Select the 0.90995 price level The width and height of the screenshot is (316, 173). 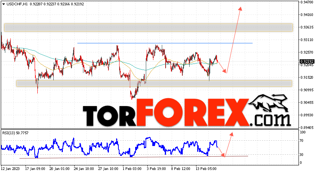point(307,90)
